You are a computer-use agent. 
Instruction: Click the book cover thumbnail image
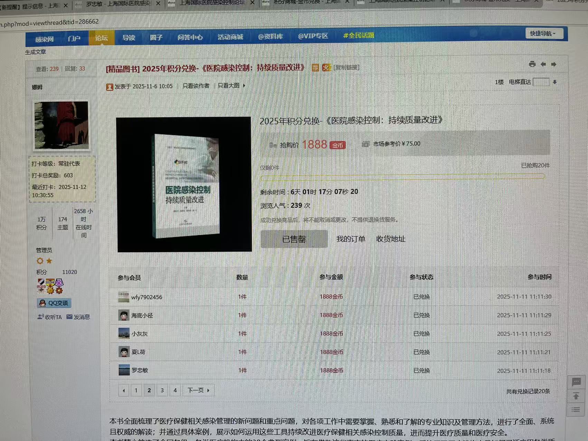click(x=184, y=185)
